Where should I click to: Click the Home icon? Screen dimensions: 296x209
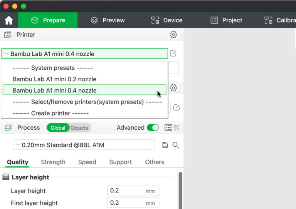[8, 20]
